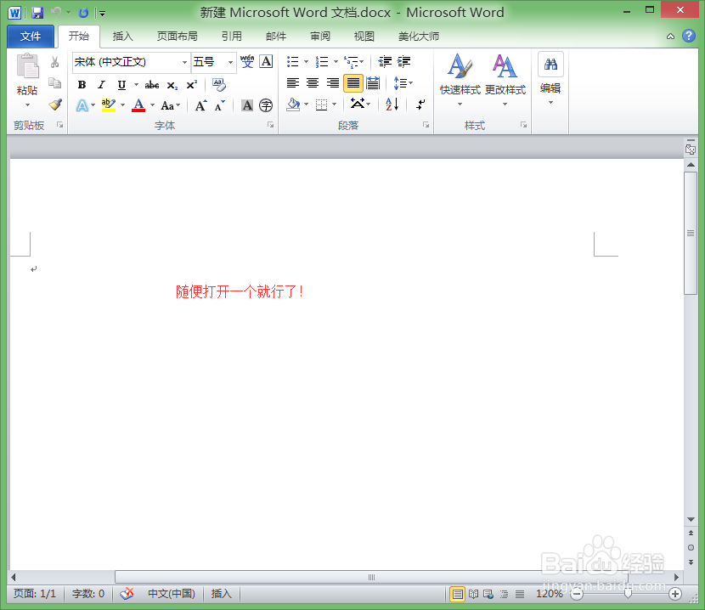Open the line spacing dropdown
This screenshot has width=705, height=610.
click(403, 82)
